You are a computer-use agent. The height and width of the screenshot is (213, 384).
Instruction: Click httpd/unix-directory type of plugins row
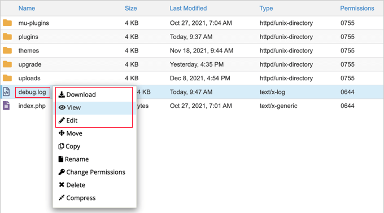[286, 37]
